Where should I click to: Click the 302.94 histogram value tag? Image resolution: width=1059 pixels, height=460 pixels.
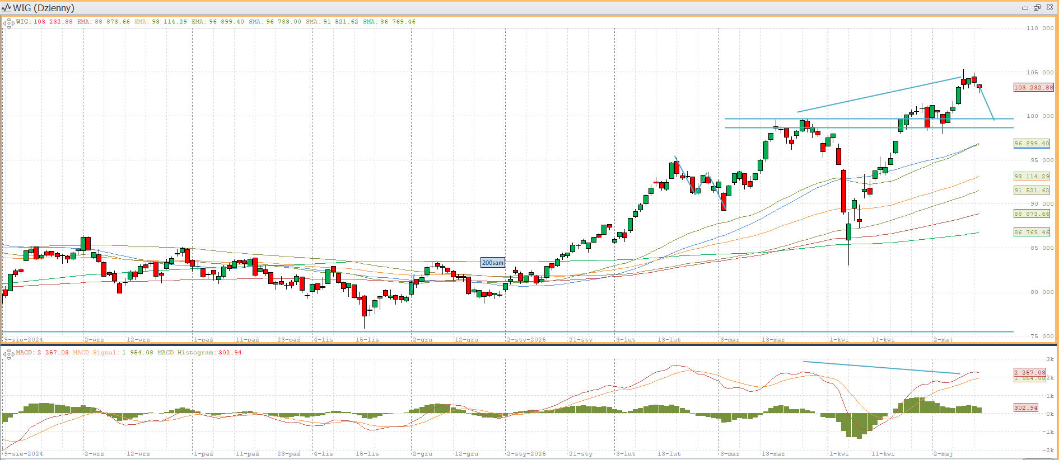coord(1026,407)
